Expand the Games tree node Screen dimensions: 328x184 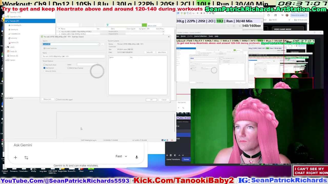(6, 60)
